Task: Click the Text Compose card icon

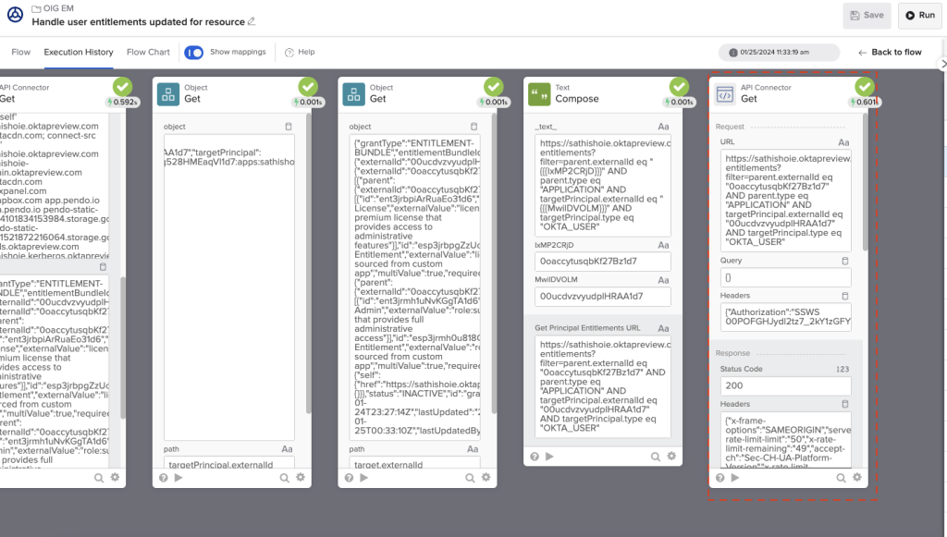Action: [x=539, y=94]
